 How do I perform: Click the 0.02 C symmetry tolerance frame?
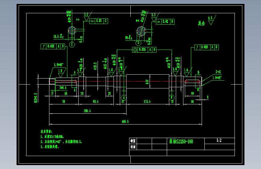(99, 21)
